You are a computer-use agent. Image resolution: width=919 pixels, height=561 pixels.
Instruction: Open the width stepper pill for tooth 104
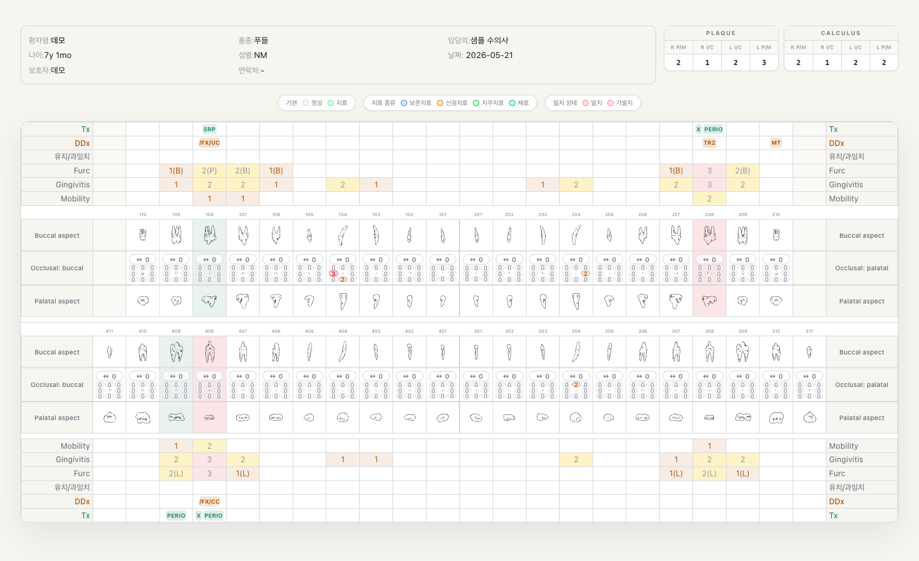(343, 259)
